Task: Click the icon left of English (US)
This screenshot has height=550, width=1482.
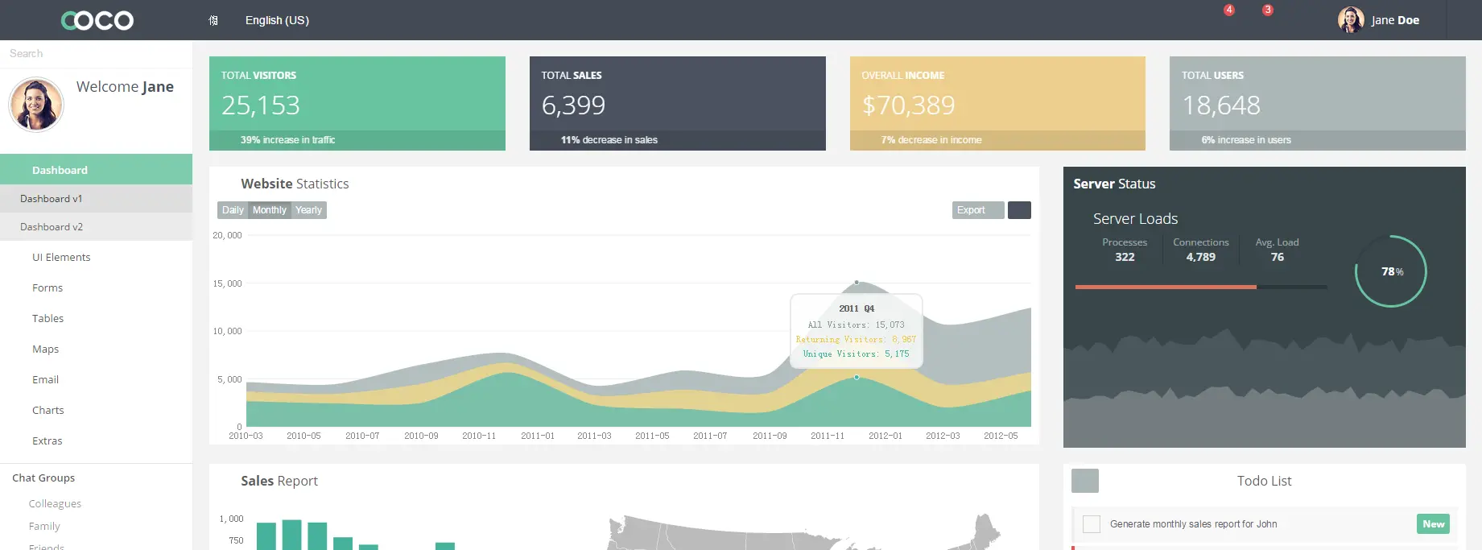Action: [213, 20]
